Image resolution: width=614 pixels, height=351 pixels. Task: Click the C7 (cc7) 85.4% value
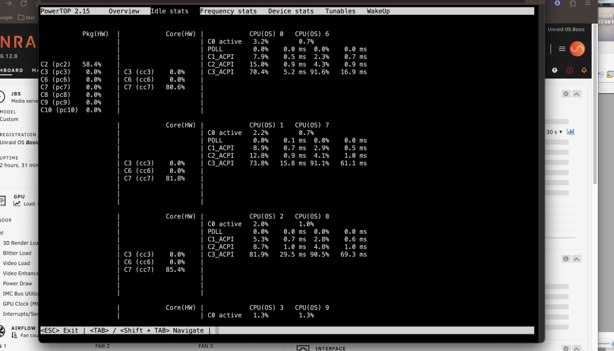point(176,269)
